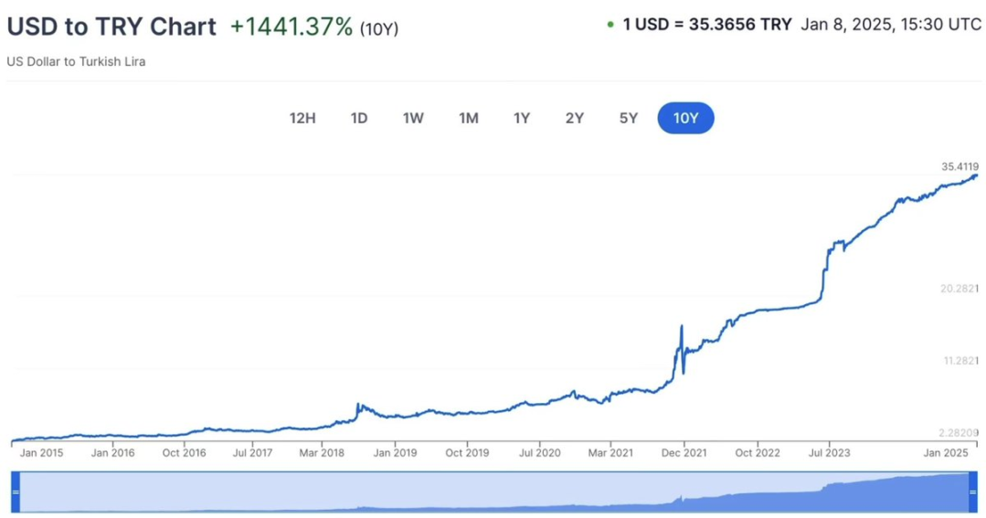Image resolution: width=986 pixels, height=518 pixels.
Task: Click the navigator mini-chart overview area
Action: click(493, 492)
